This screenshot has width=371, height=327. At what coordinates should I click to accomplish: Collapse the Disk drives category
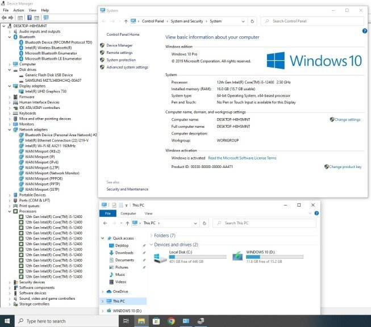click(10, 69)
